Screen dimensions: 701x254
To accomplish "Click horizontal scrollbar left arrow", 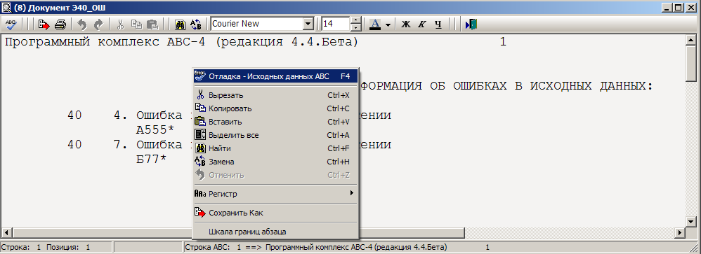I will click(x=7, y=232).
